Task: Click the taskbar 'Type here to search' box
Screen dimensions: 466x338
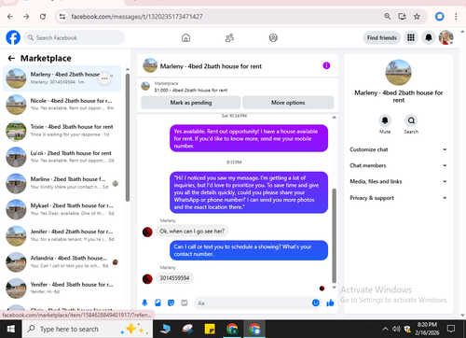Action: point(88,329)
